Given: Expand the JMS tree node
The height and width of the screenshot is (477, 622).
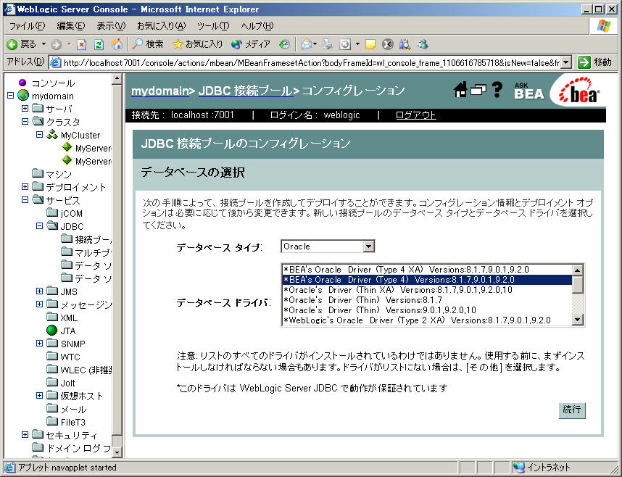Looking at the screenshot, I should click(40, 291).
